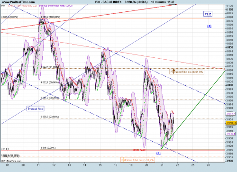Screen dimensions: 237x172
Task: Select the (e) wave label
Action: (x=209, y=26)
